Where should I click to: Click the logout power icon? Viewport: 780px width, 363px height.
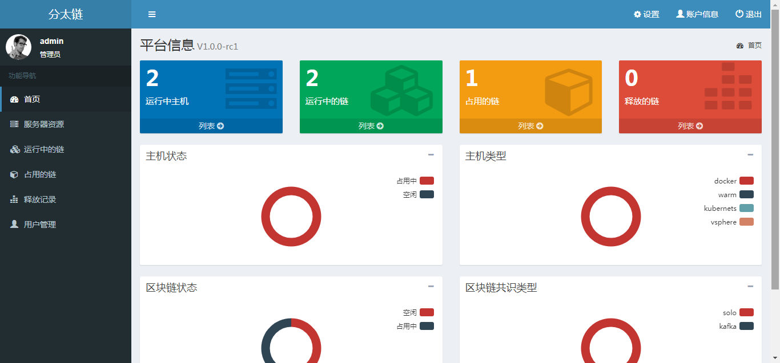739,14
